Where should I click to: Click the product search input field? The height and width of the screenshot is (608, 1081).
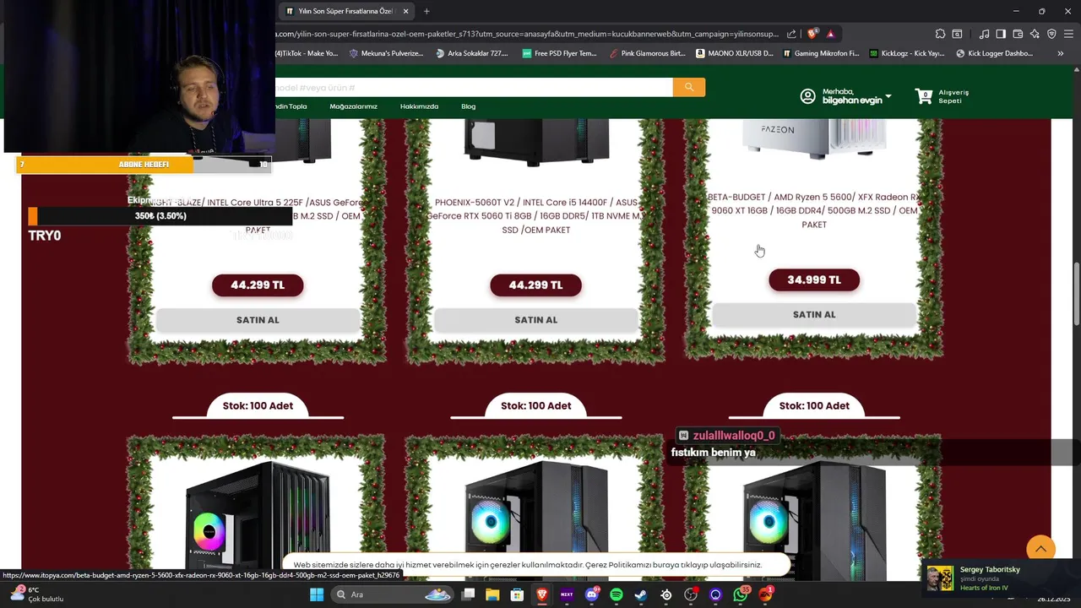[x=474, y=87]
